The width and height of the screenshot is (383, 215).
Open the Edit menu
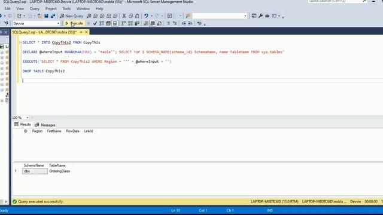coord(7,8)
